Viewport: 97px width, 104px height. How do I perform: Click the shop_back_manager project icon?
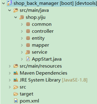10,3
